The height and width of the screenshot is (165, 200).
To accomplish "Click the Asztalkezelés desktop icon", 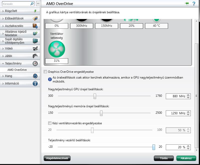I will coord(35,26).
